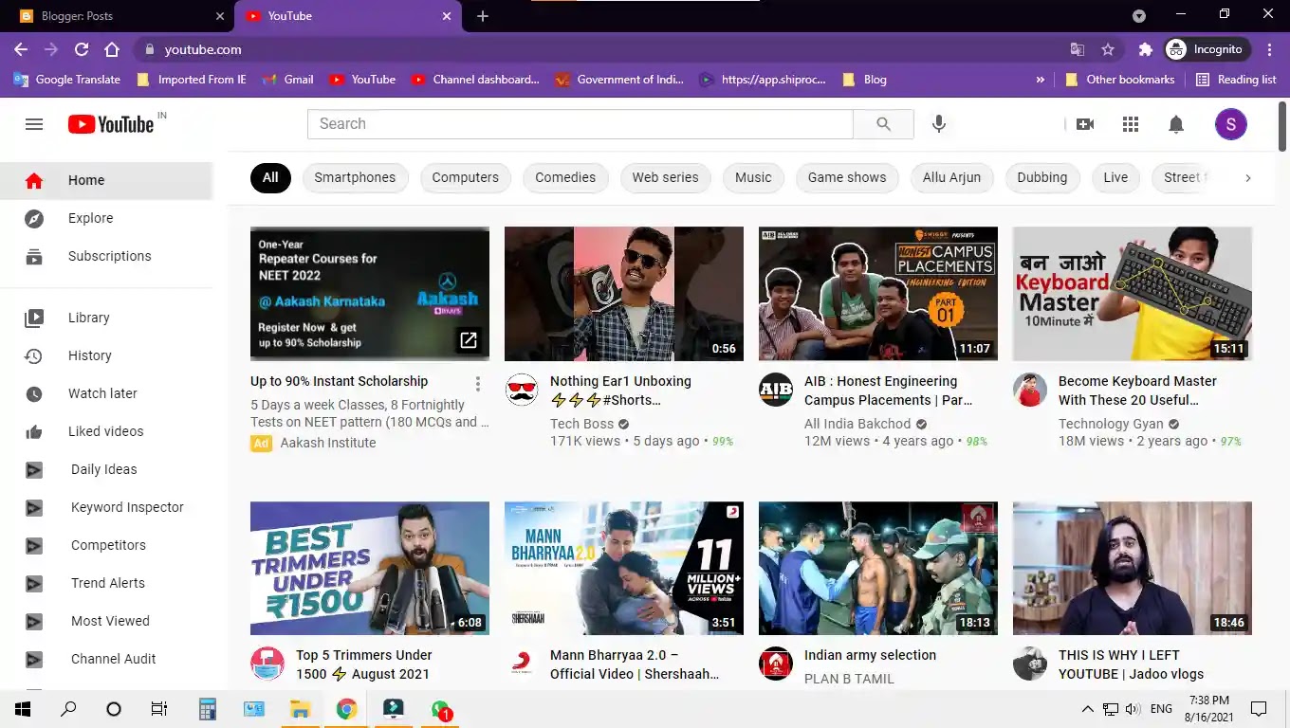Screen dimensions: 1290x728
Task: Open the YouTube guide hamburger menu
Action: (34, 124)
